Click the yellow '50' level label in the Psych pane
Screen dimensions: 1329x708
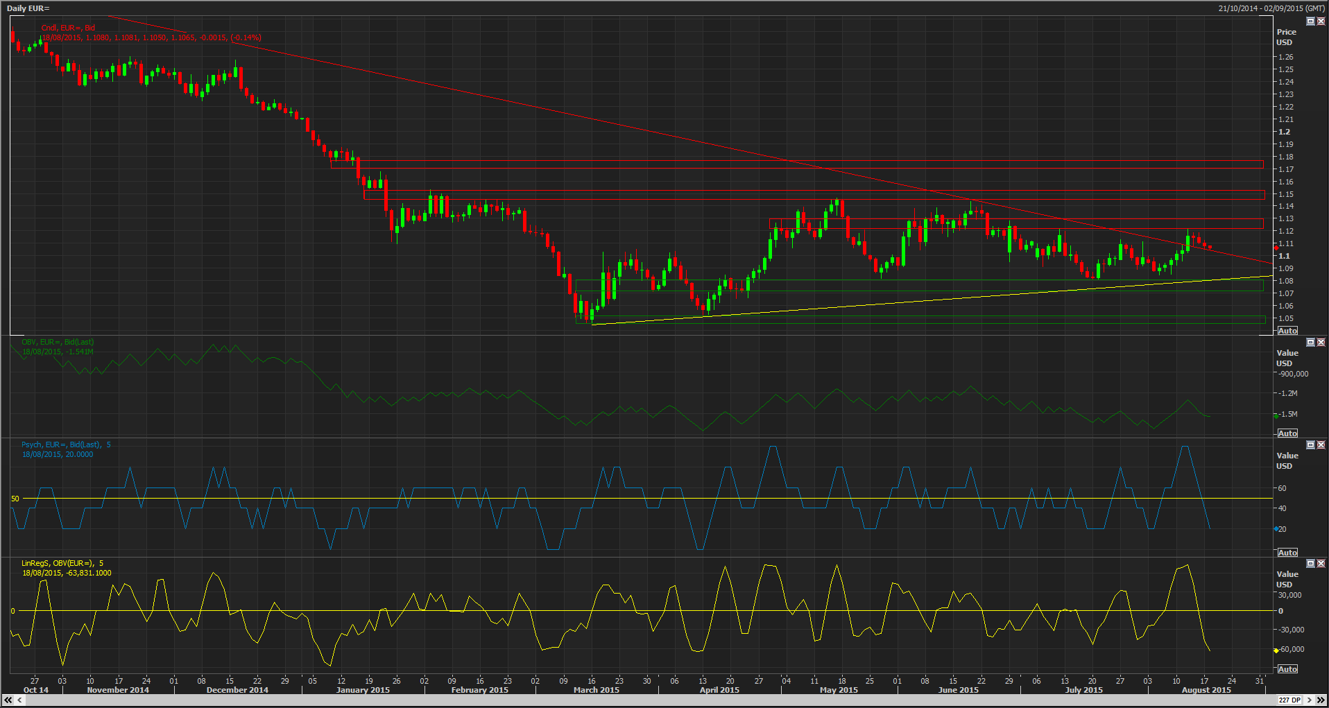(15, 499)
